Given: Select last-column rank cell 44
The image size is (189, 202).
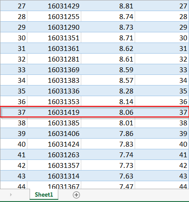Looking at the screenshot, I should pyautogui.click(x=162, y=185).
